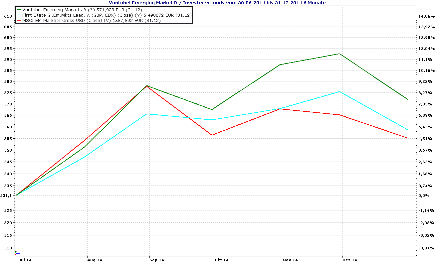
Task: Click the 'Dez 14' x-axis label
Action: coord(350,260)
